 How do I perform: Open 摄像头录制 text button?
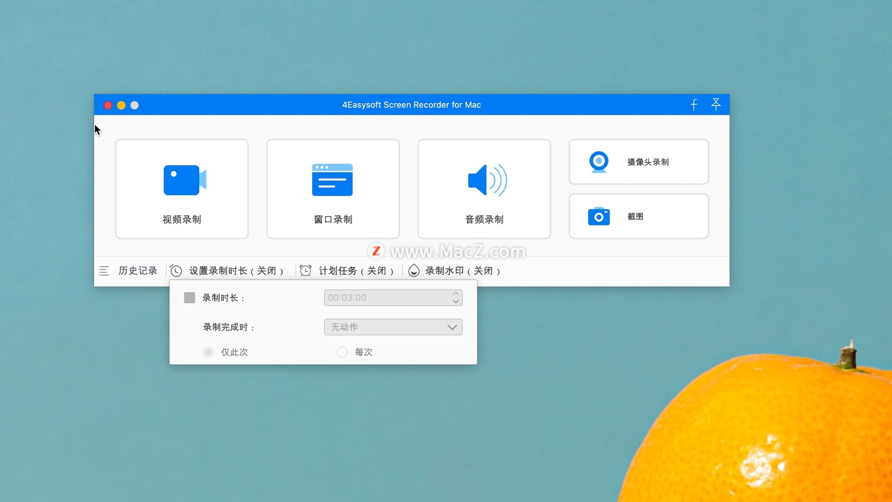pos(648,162)
